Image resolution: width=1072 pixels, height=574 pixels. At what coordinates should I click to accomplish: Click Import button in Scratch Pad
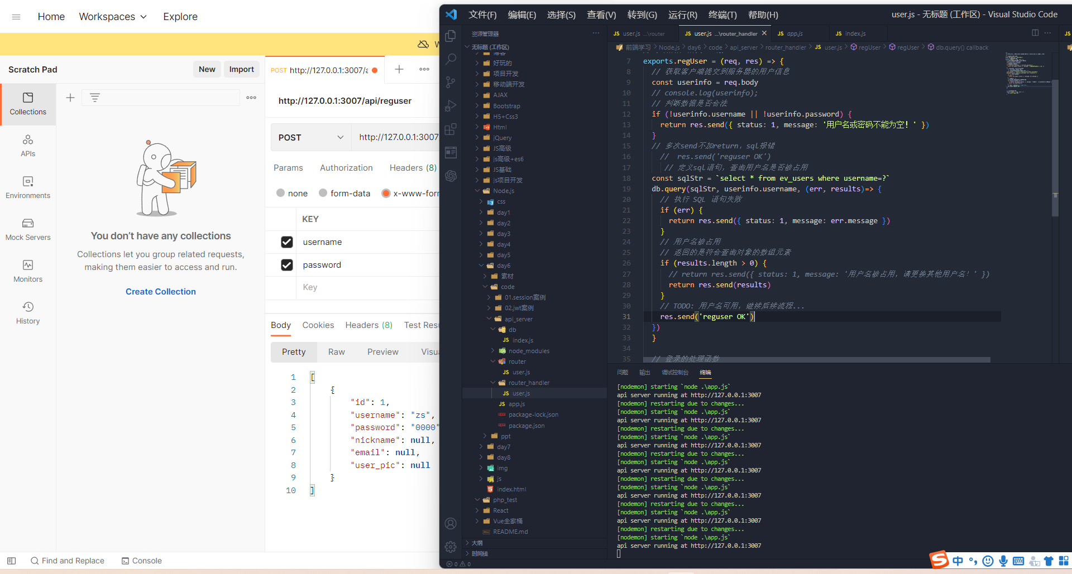pyautogui.click(x=241, y=69)
